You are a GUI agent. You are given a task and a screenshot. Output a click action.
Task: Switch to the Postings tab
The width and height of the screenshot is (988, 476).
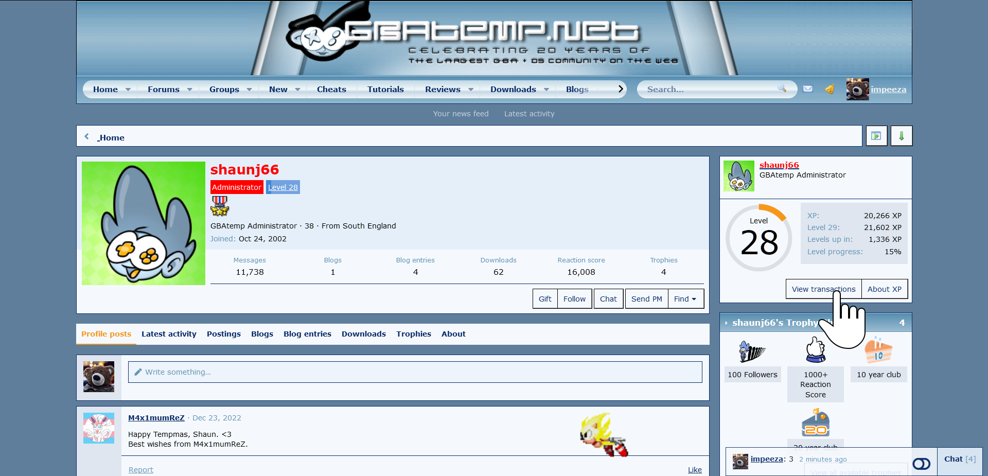pos(224,334)
